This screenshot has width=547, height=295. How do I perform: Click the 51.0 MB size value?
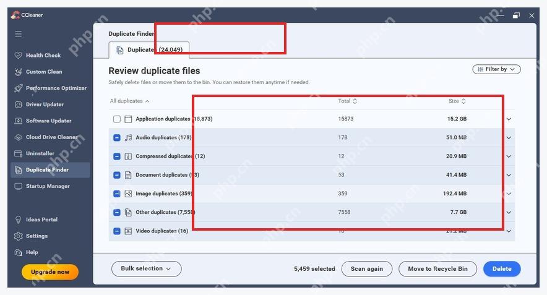click(456, 138)
